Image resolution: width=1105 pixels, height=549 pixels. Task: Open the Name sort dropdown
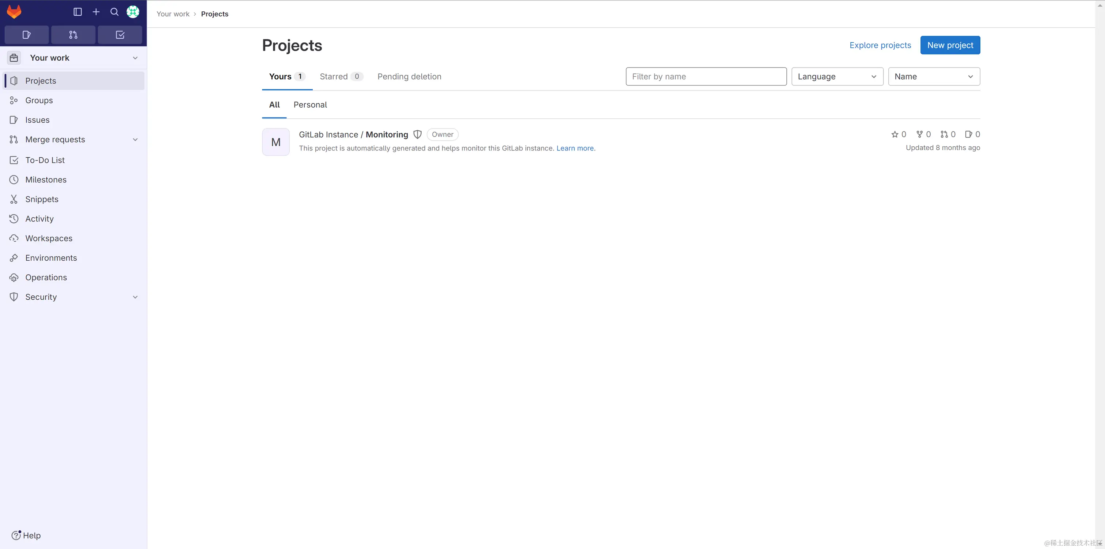tap(934, 77)
